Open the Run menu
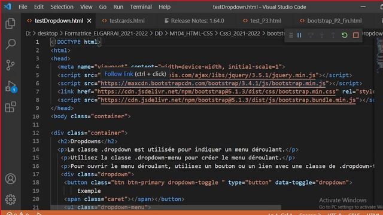The height and width of the screenshot is (215, 383). click(118, 7)
